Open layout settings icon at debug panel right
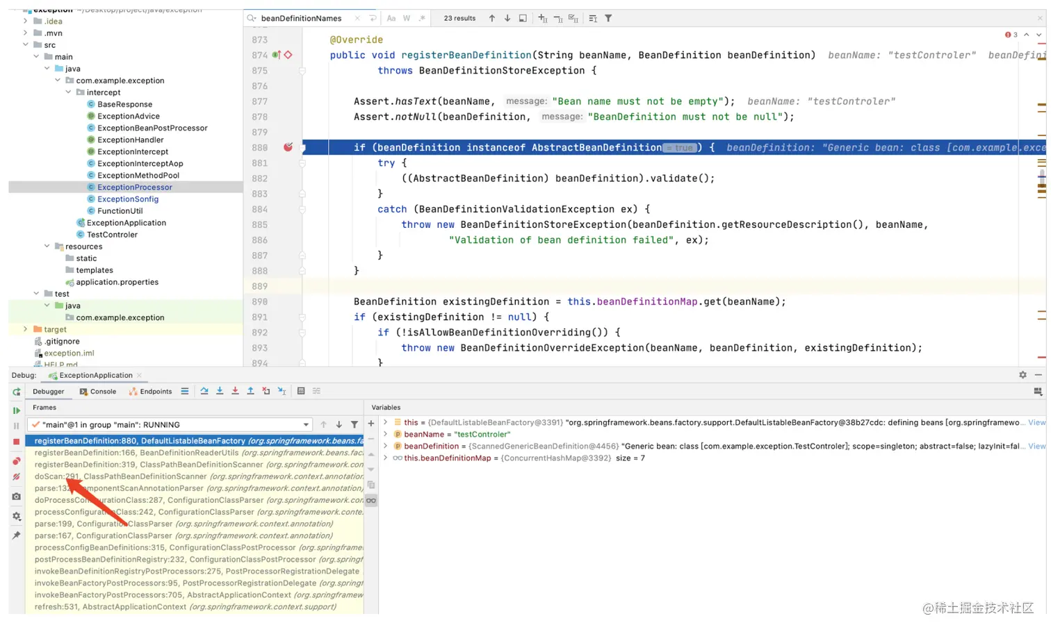Viewport: 1051px width, 632px height. click(1038, 392)
